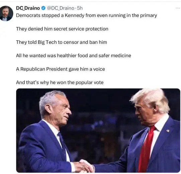Screen dimensions: 181x174
Task: Click the clasped hands in the photo
Action: click(84, 166)
